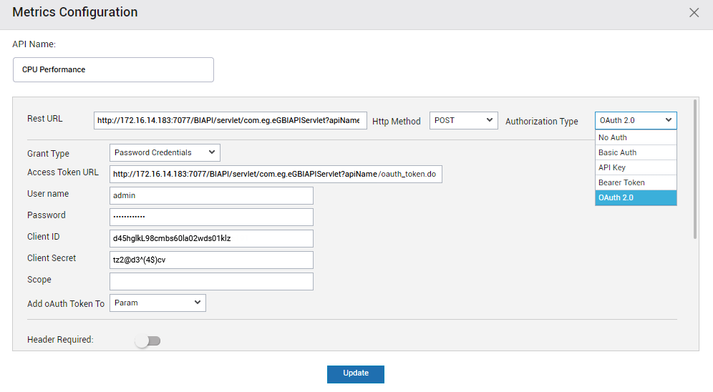Pick API Key authorization option
Image resolution: width=713 pixels, height=392 pixels.
(636, 167)
